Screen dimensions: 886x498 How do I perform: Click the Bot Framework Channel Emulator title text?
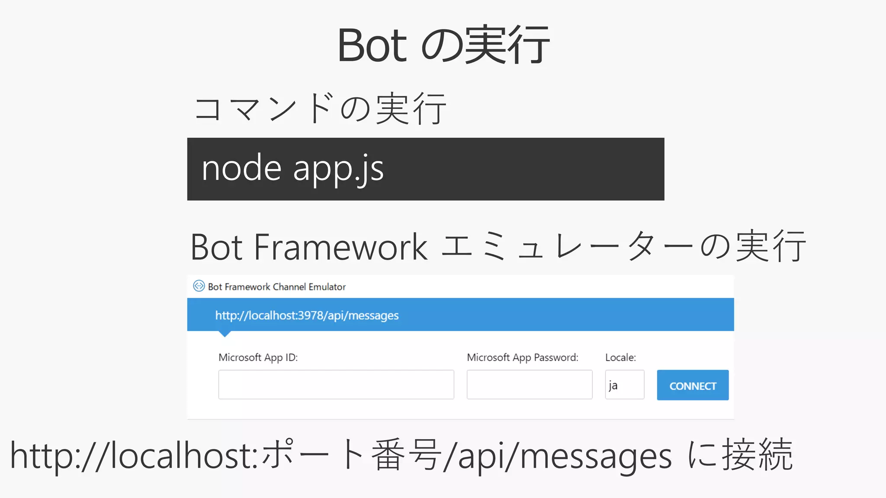pyautogui.click(x=277, y=287)
